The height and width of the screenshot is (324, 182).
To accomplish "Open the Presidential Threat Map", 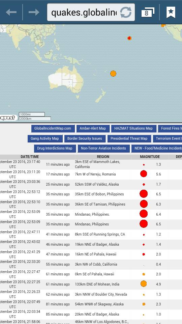I will coord(129,139).
